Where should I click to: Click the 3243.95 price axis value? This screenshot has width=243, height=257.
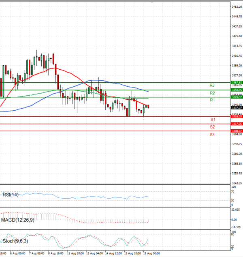point(237,183)
